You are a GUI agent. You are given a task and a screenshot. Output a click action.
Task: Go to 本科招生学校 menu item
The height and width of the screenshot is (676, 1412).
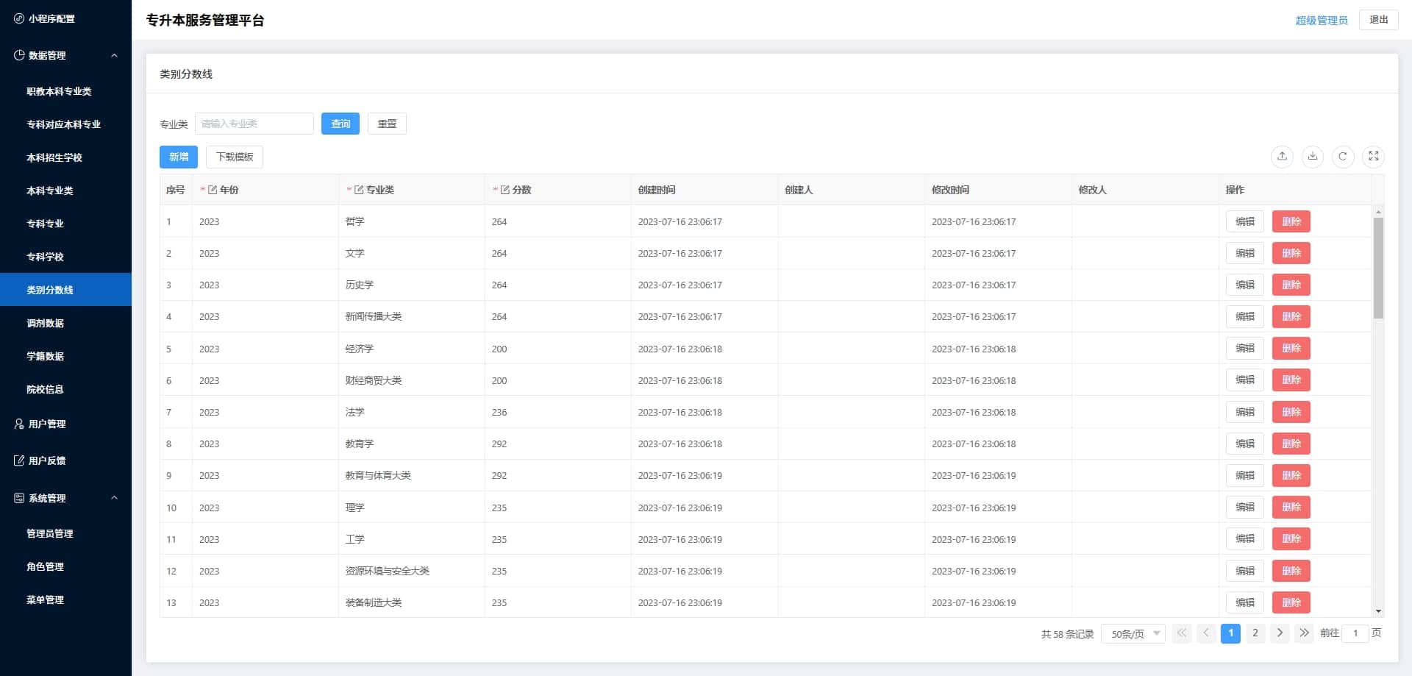point(54,157)
